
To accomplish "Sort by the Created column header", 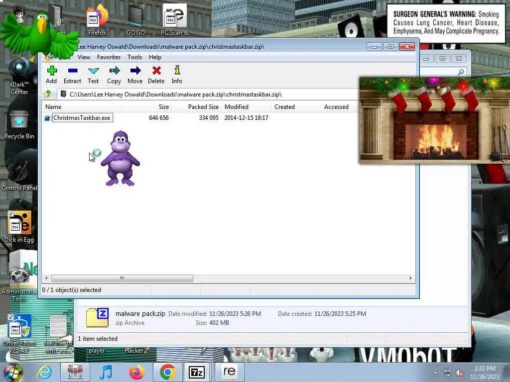I will [x=296, y=107].
